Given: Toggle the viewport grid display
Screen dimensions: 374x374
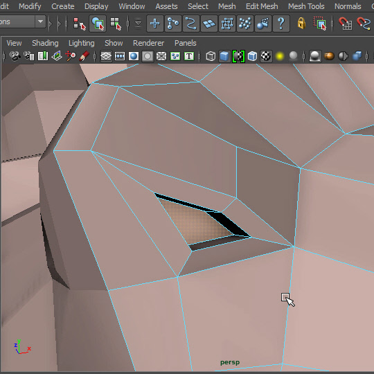Looking at the screenshot, I should (106, 56).
